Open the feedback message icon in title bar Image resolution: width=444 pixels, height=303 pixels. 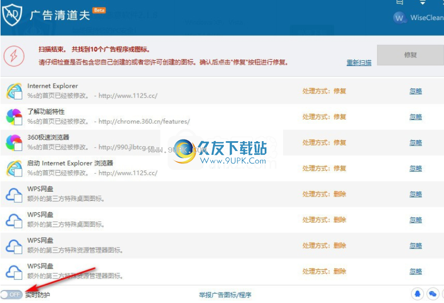tap(399, 2)
